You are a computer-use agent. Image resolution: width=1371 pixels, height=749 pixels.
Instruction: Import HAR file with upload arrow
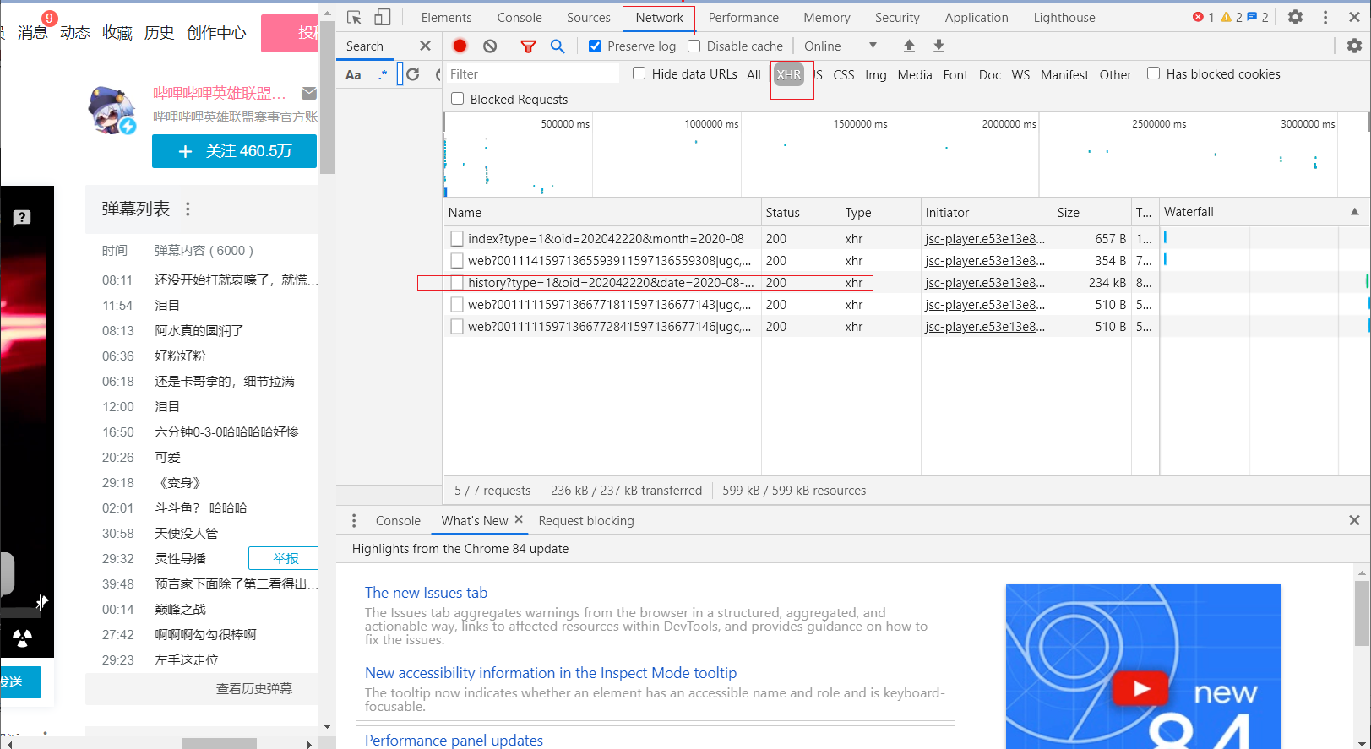(909, 46)
